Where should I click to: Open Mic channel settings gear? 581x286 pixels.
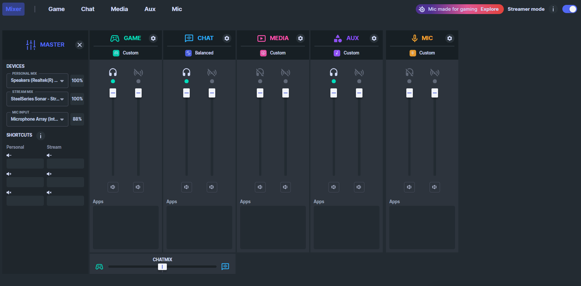pyautogui.click(x=450, y=38)
